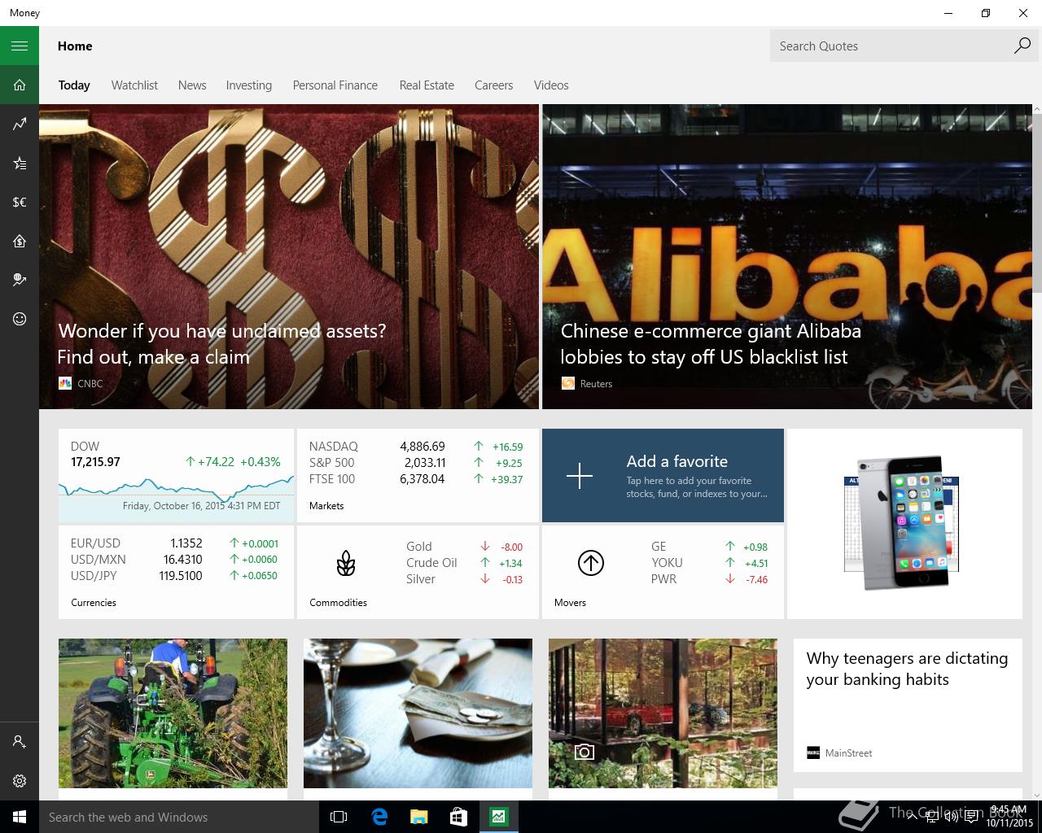
Task: Open the Alibaba blacklist news story
Action: point(787,256)
